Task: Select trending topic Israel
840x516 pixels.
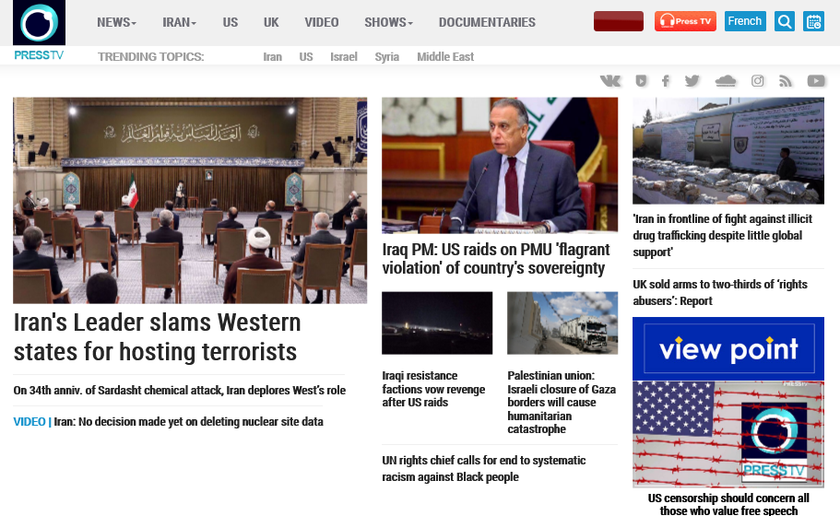Action: pos(343,57)
